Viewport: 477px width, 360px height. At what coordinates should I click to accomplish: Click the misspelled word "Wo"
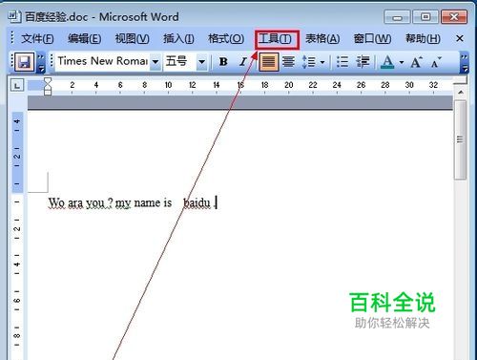click(x=56, y=202)
